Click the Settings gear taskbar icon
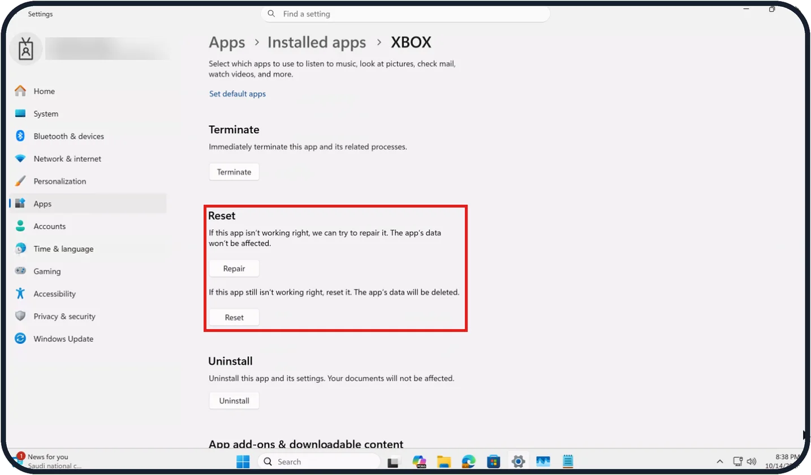 pos(519,461)
